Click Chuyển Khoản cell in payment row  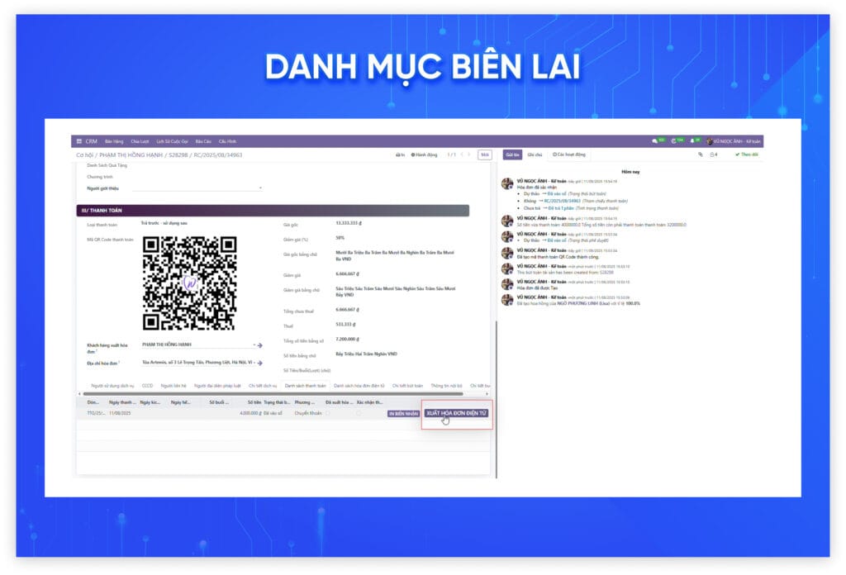tap(308, 413)
